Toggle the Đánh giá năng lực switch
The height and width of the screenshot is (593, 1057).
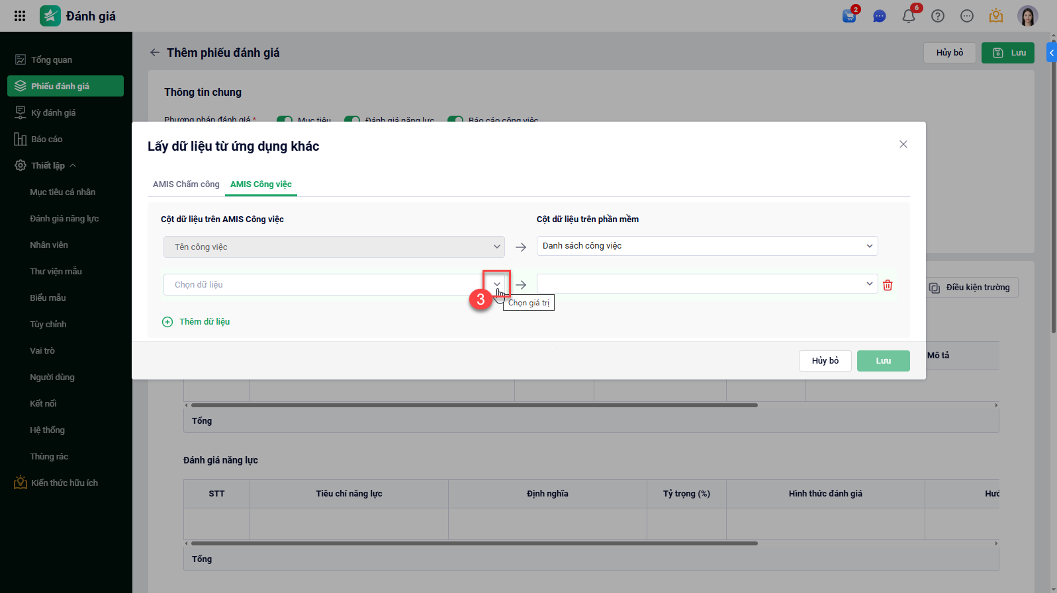(x=352, y=120)
